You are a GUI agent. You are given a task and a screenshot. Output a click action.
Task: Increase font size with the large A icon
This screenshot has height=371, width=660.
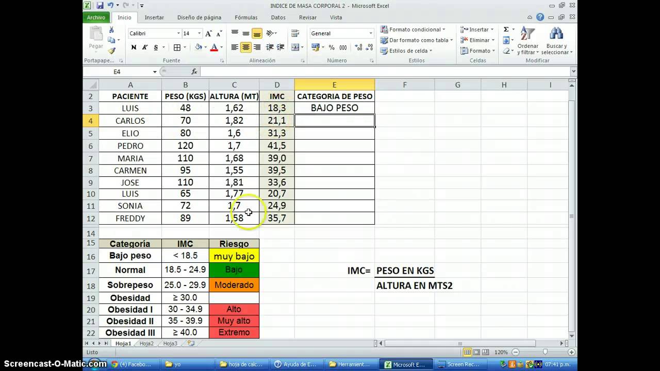coord(208,33)
